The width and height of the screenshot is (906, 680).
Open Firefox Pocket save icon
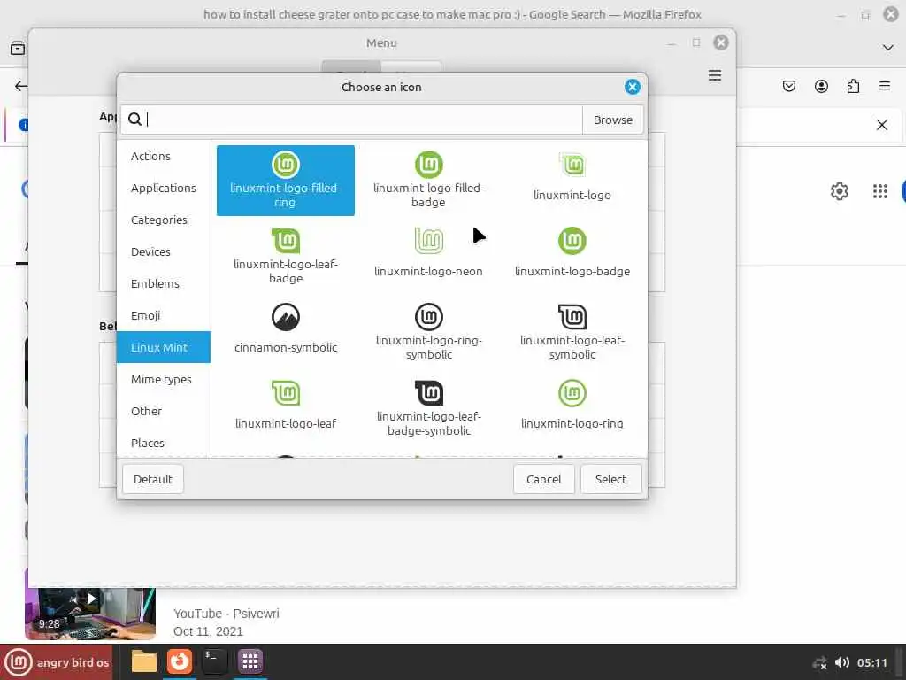(x=788, y=86)
